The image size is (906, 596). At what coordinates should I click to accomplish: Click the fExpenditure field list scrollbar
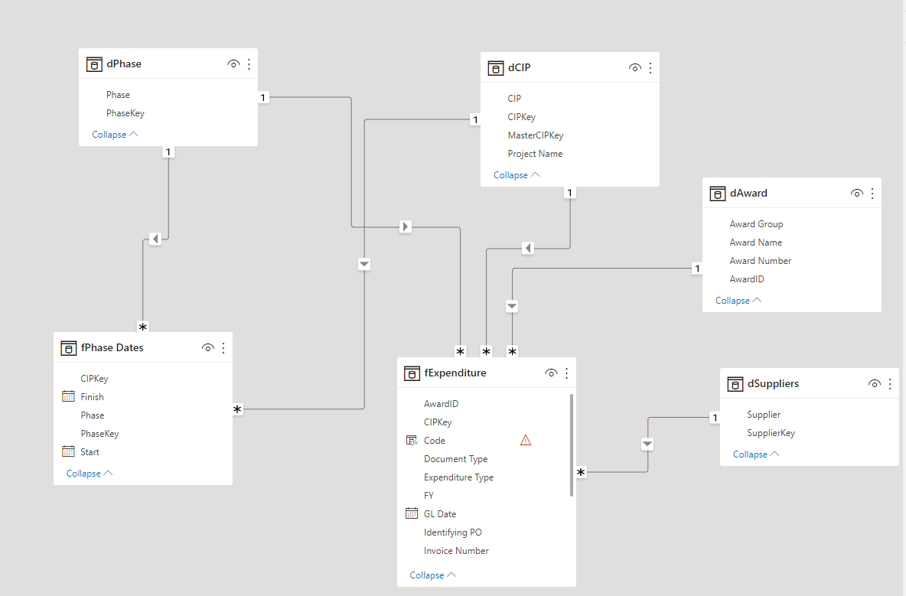[572, 445]
